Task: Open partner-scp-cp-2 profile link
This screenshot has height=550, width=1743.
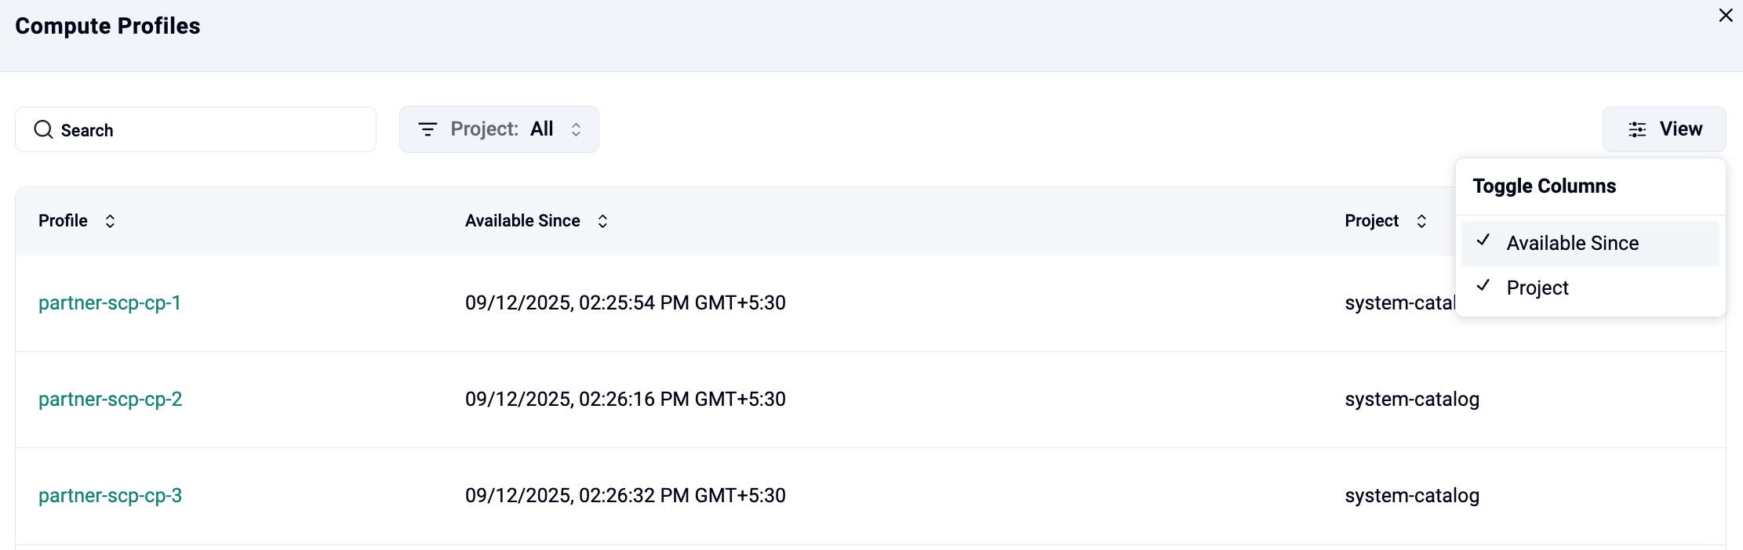Action: [110, 400]
